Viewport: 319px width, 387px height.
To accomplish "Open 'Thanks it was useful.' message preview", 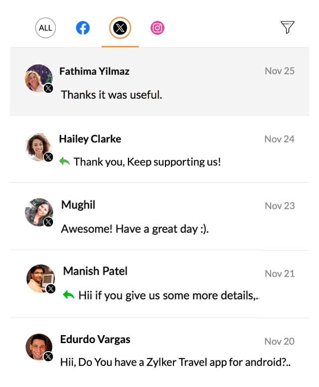I will (112, 95).
